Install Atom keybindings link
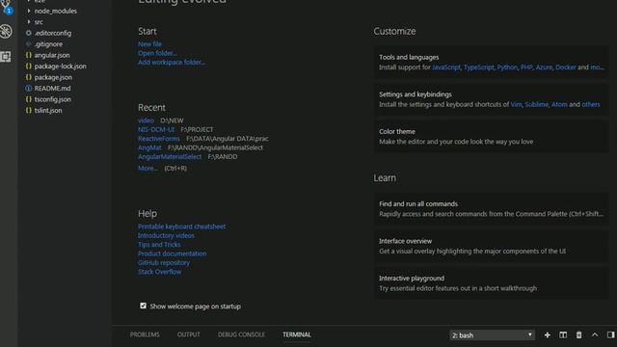Viewport: 617px width, 347px height. tap(559, 105)
